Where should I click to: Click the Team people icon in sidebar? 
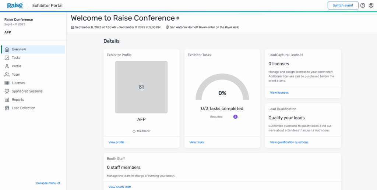click(x=7, y=75)
